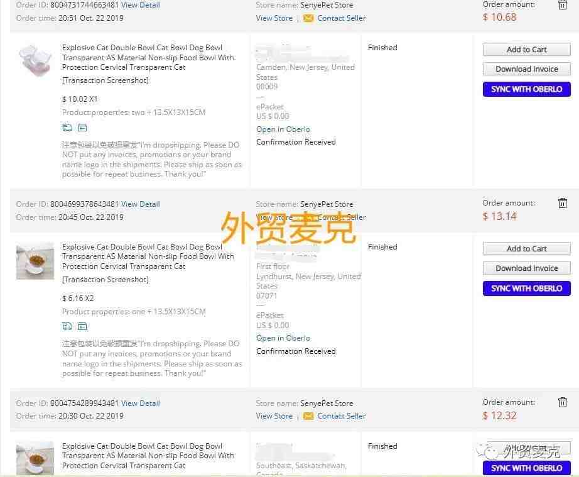Open in Oberlo for the Camden order
This screenshot has height=477, width=579.
coord(283,129)
